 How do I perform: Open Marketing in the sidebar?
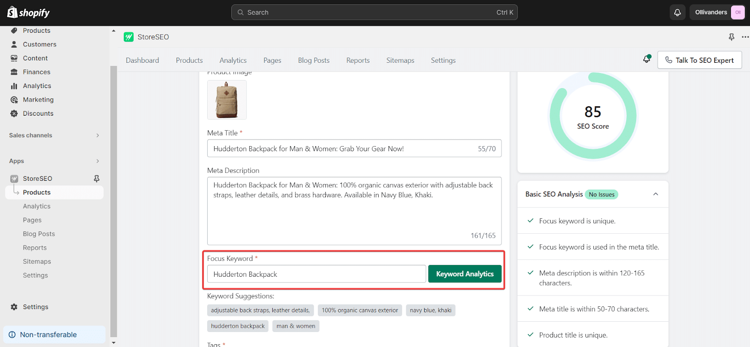click(38, 100)
